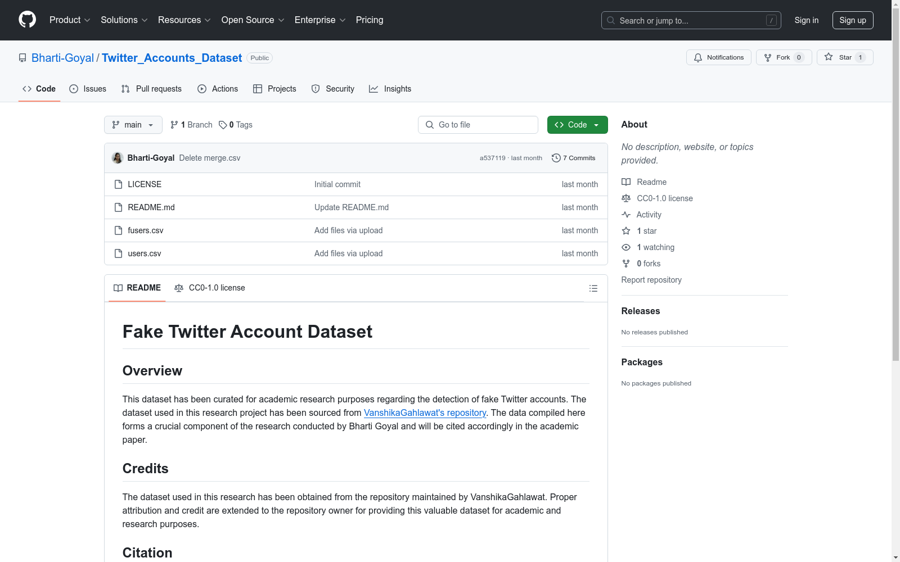This screenshot has width=900, height=562.
Task: Focus the Go to file input
Action: click(478, 125)
